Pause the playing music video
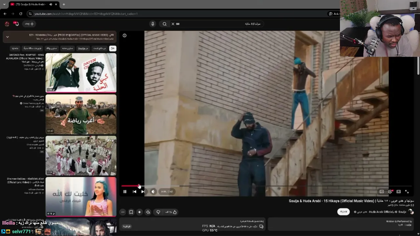Viewport: 420px width, 236px height. pyautogui.click(x=125, y=192)
